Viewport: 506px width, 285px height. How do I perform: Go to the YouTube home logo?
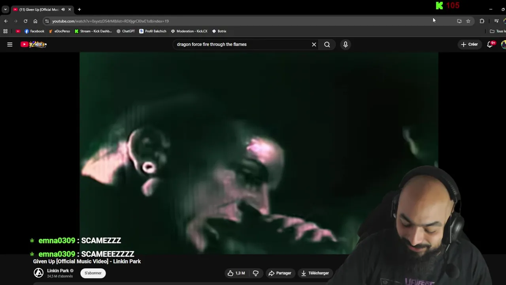[34, 44]
